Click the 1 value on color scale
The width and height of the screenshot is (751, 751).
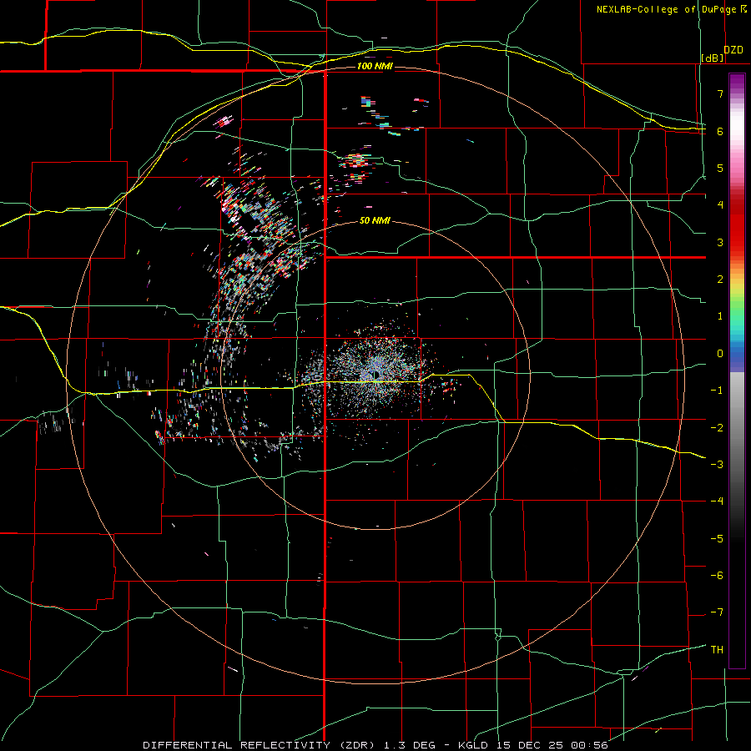tap(720, 316)
